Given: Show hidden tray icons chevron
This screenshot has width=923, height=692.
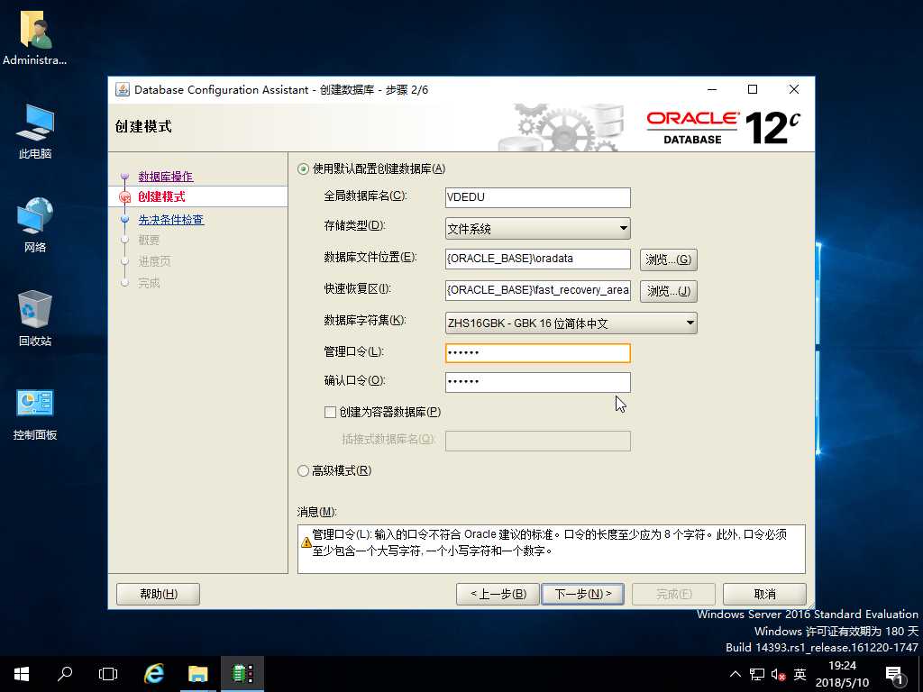Looking at the screenshot, I should click(736, 674).
